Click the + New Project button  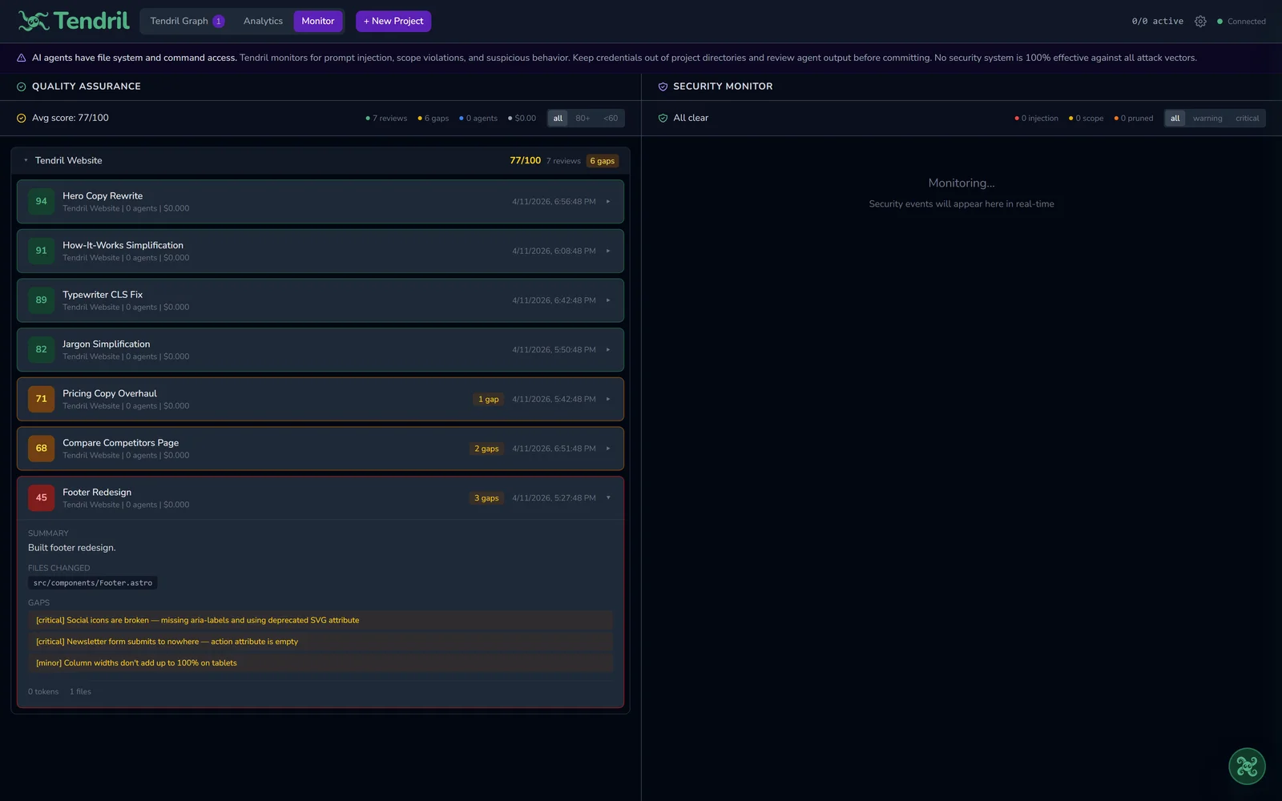click(x=393, y=21)
